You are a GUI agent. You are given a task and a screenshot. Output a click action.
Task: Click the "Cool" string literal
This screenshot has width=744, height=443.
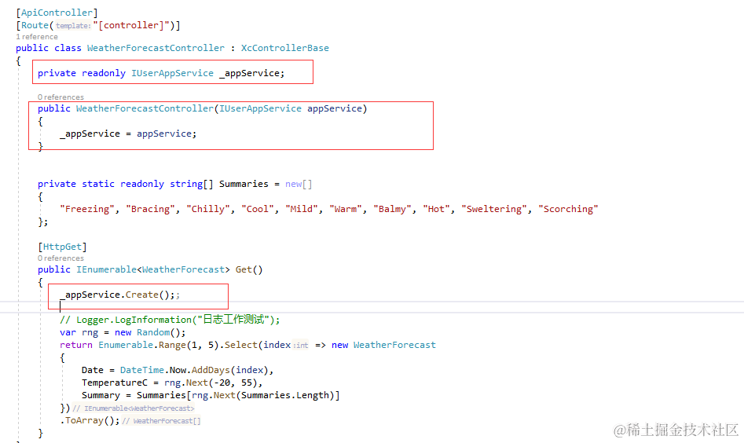click(x=257, y=209)
